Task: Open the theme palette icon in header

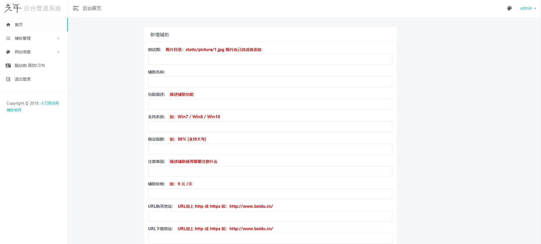Action: [x=509, y=8]
